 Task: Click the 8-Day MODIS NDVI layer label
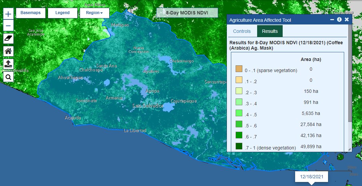click(187, 13)
